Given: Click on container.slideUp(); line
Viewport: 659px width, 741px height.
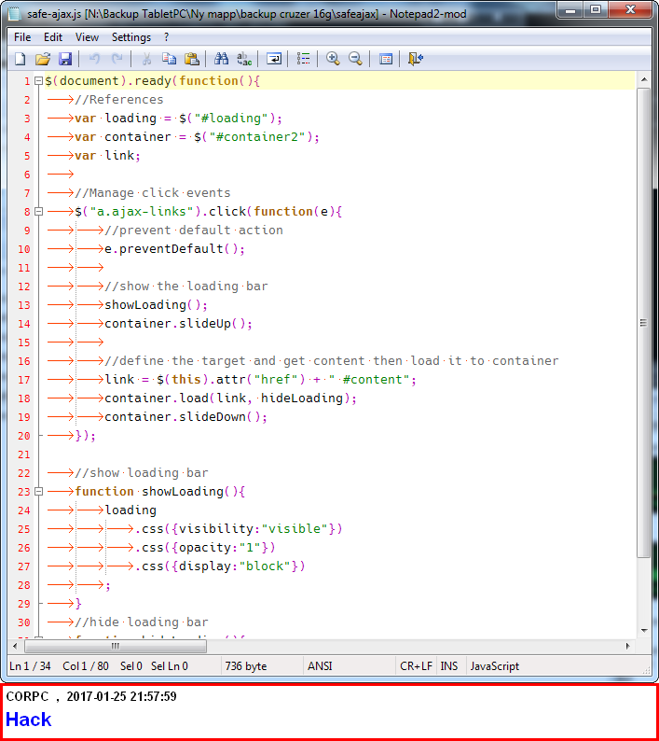Looking at the screenshot, I should 178,324.
